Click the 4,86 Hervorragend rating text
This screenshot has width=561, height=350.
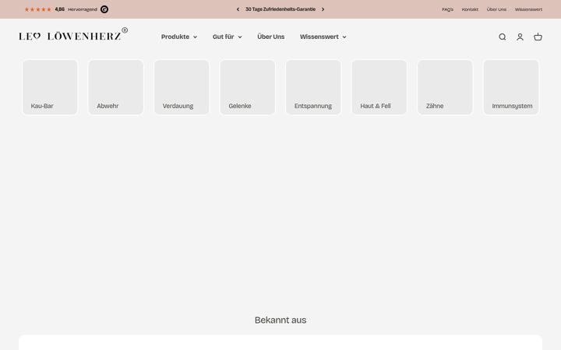click(76, 9)
